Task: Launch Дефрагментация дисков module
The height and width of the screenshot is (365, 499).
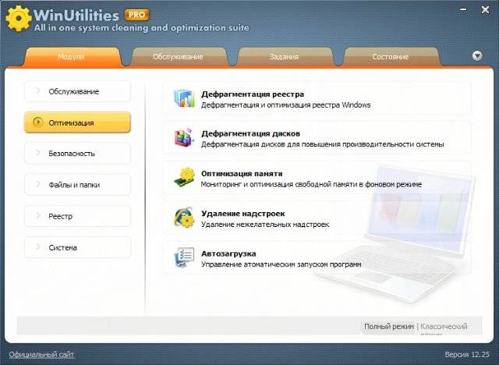Action: coord(251,133)
